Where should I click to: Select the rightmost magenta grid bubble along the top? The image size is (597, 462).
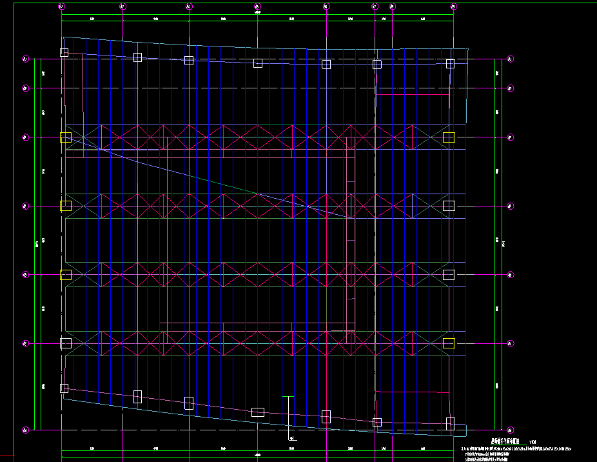click(453, 6)
